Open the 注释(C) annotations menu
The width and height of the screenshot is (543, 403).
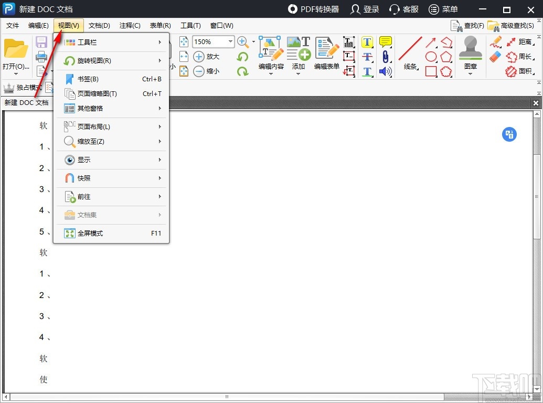[x=130, y=25]
